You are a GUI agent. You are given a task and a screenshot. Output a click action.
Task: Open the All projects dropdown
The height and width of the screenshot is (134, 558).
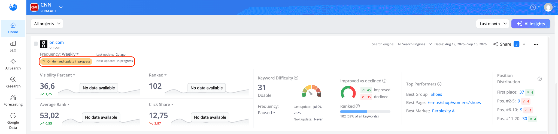pos(47,24)
